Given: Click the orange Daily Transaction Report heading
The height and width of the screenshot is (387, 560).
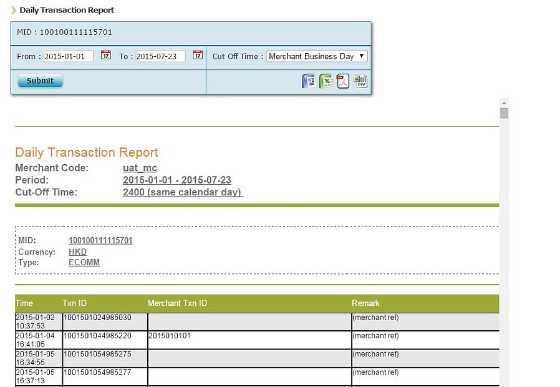Looking at the screenshot, I should [x=87, y=152].
